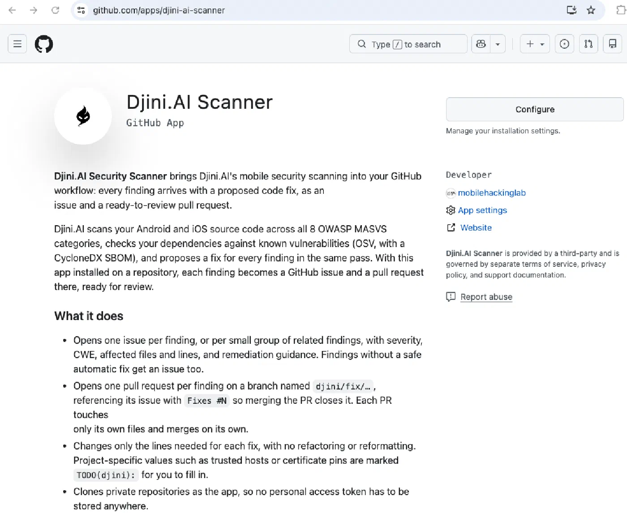Bookmark this page with the star icon

coord(591,10)
